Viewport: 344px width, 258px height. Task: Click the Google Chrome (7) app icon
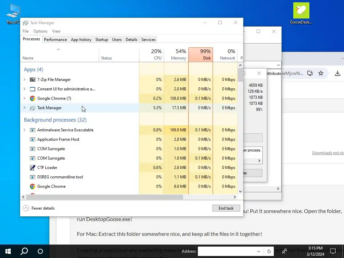coord(33,98)
